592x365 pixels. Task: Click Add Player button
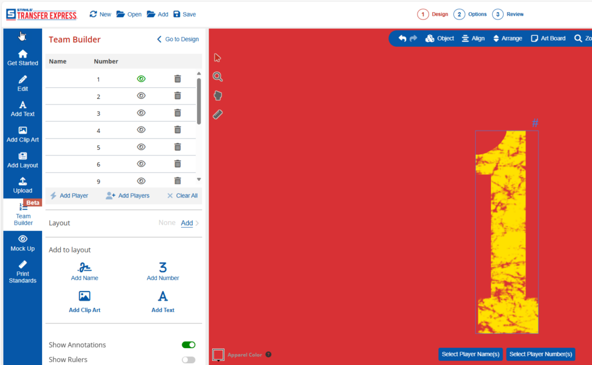pos(69,196)
